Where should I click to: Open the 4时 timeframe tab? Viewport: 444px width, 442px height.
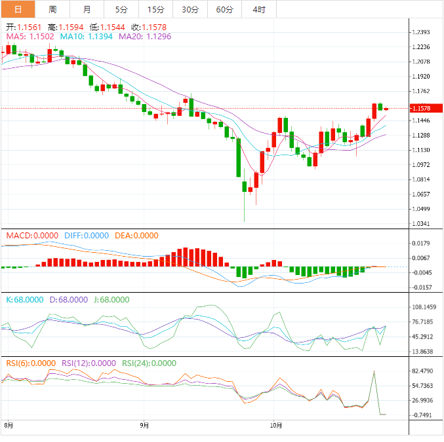tap(259, 9)
